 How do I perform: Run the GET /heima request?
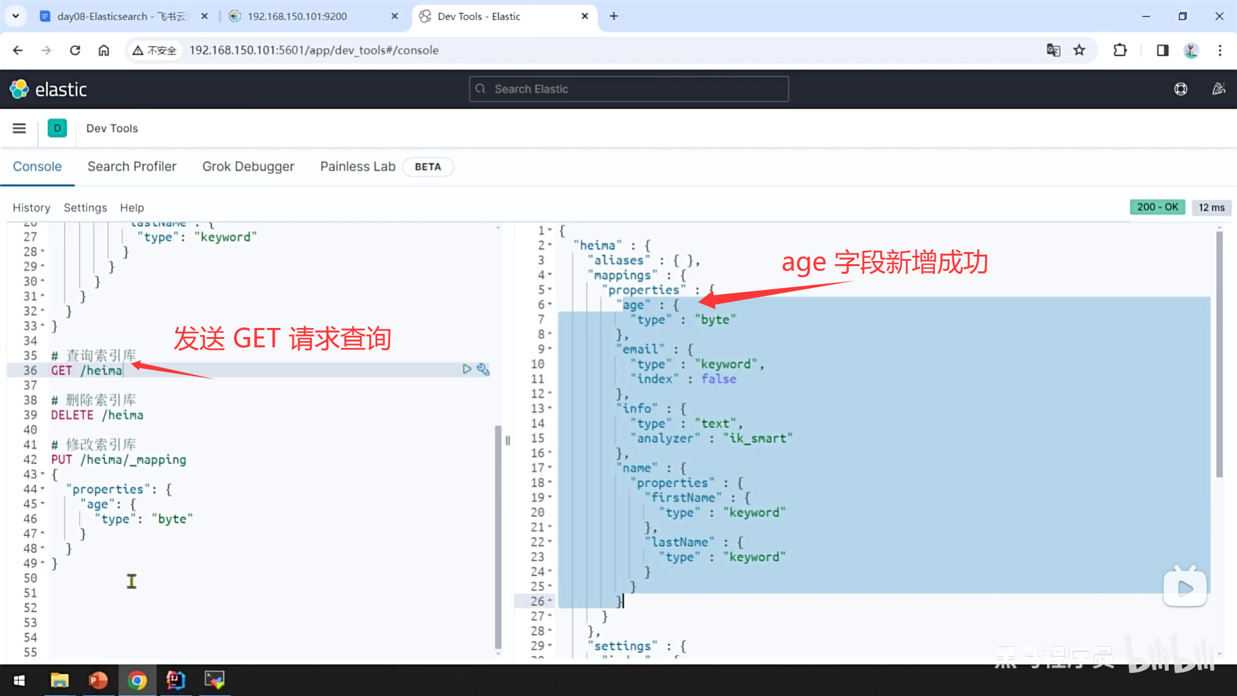[466, 369]
